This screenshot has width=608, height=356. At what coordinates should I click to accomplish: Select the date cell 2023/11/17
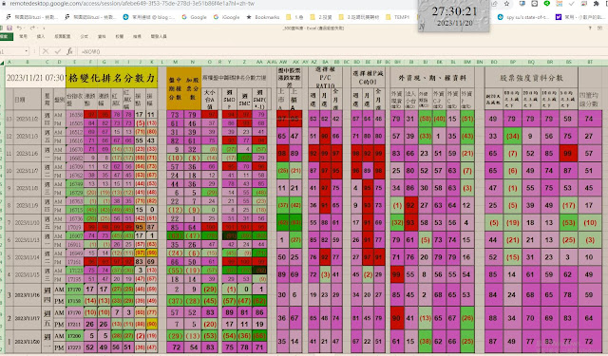click(x=28, y=318)
